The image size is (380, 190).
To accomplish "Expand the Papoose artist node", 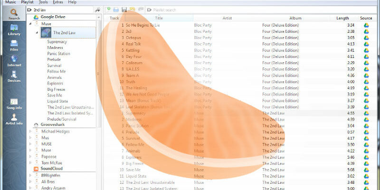I will tap(30, 157).
